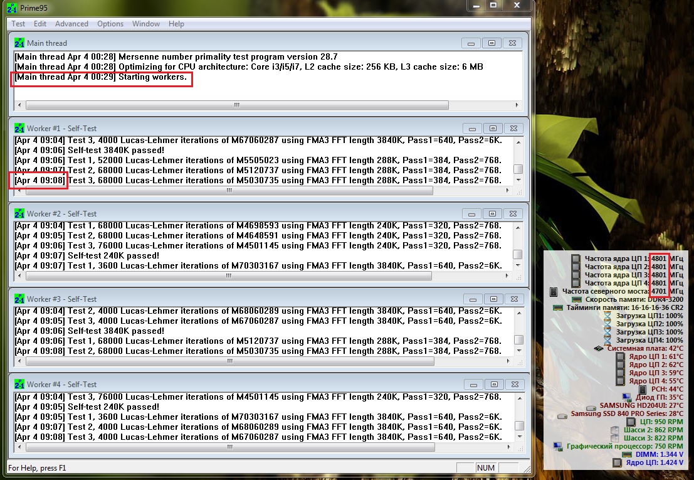Click the DDR4-3200 memory speed icon
Image resolution: width=694 pixels, height=480 pixels.
(x=577, y=300)
